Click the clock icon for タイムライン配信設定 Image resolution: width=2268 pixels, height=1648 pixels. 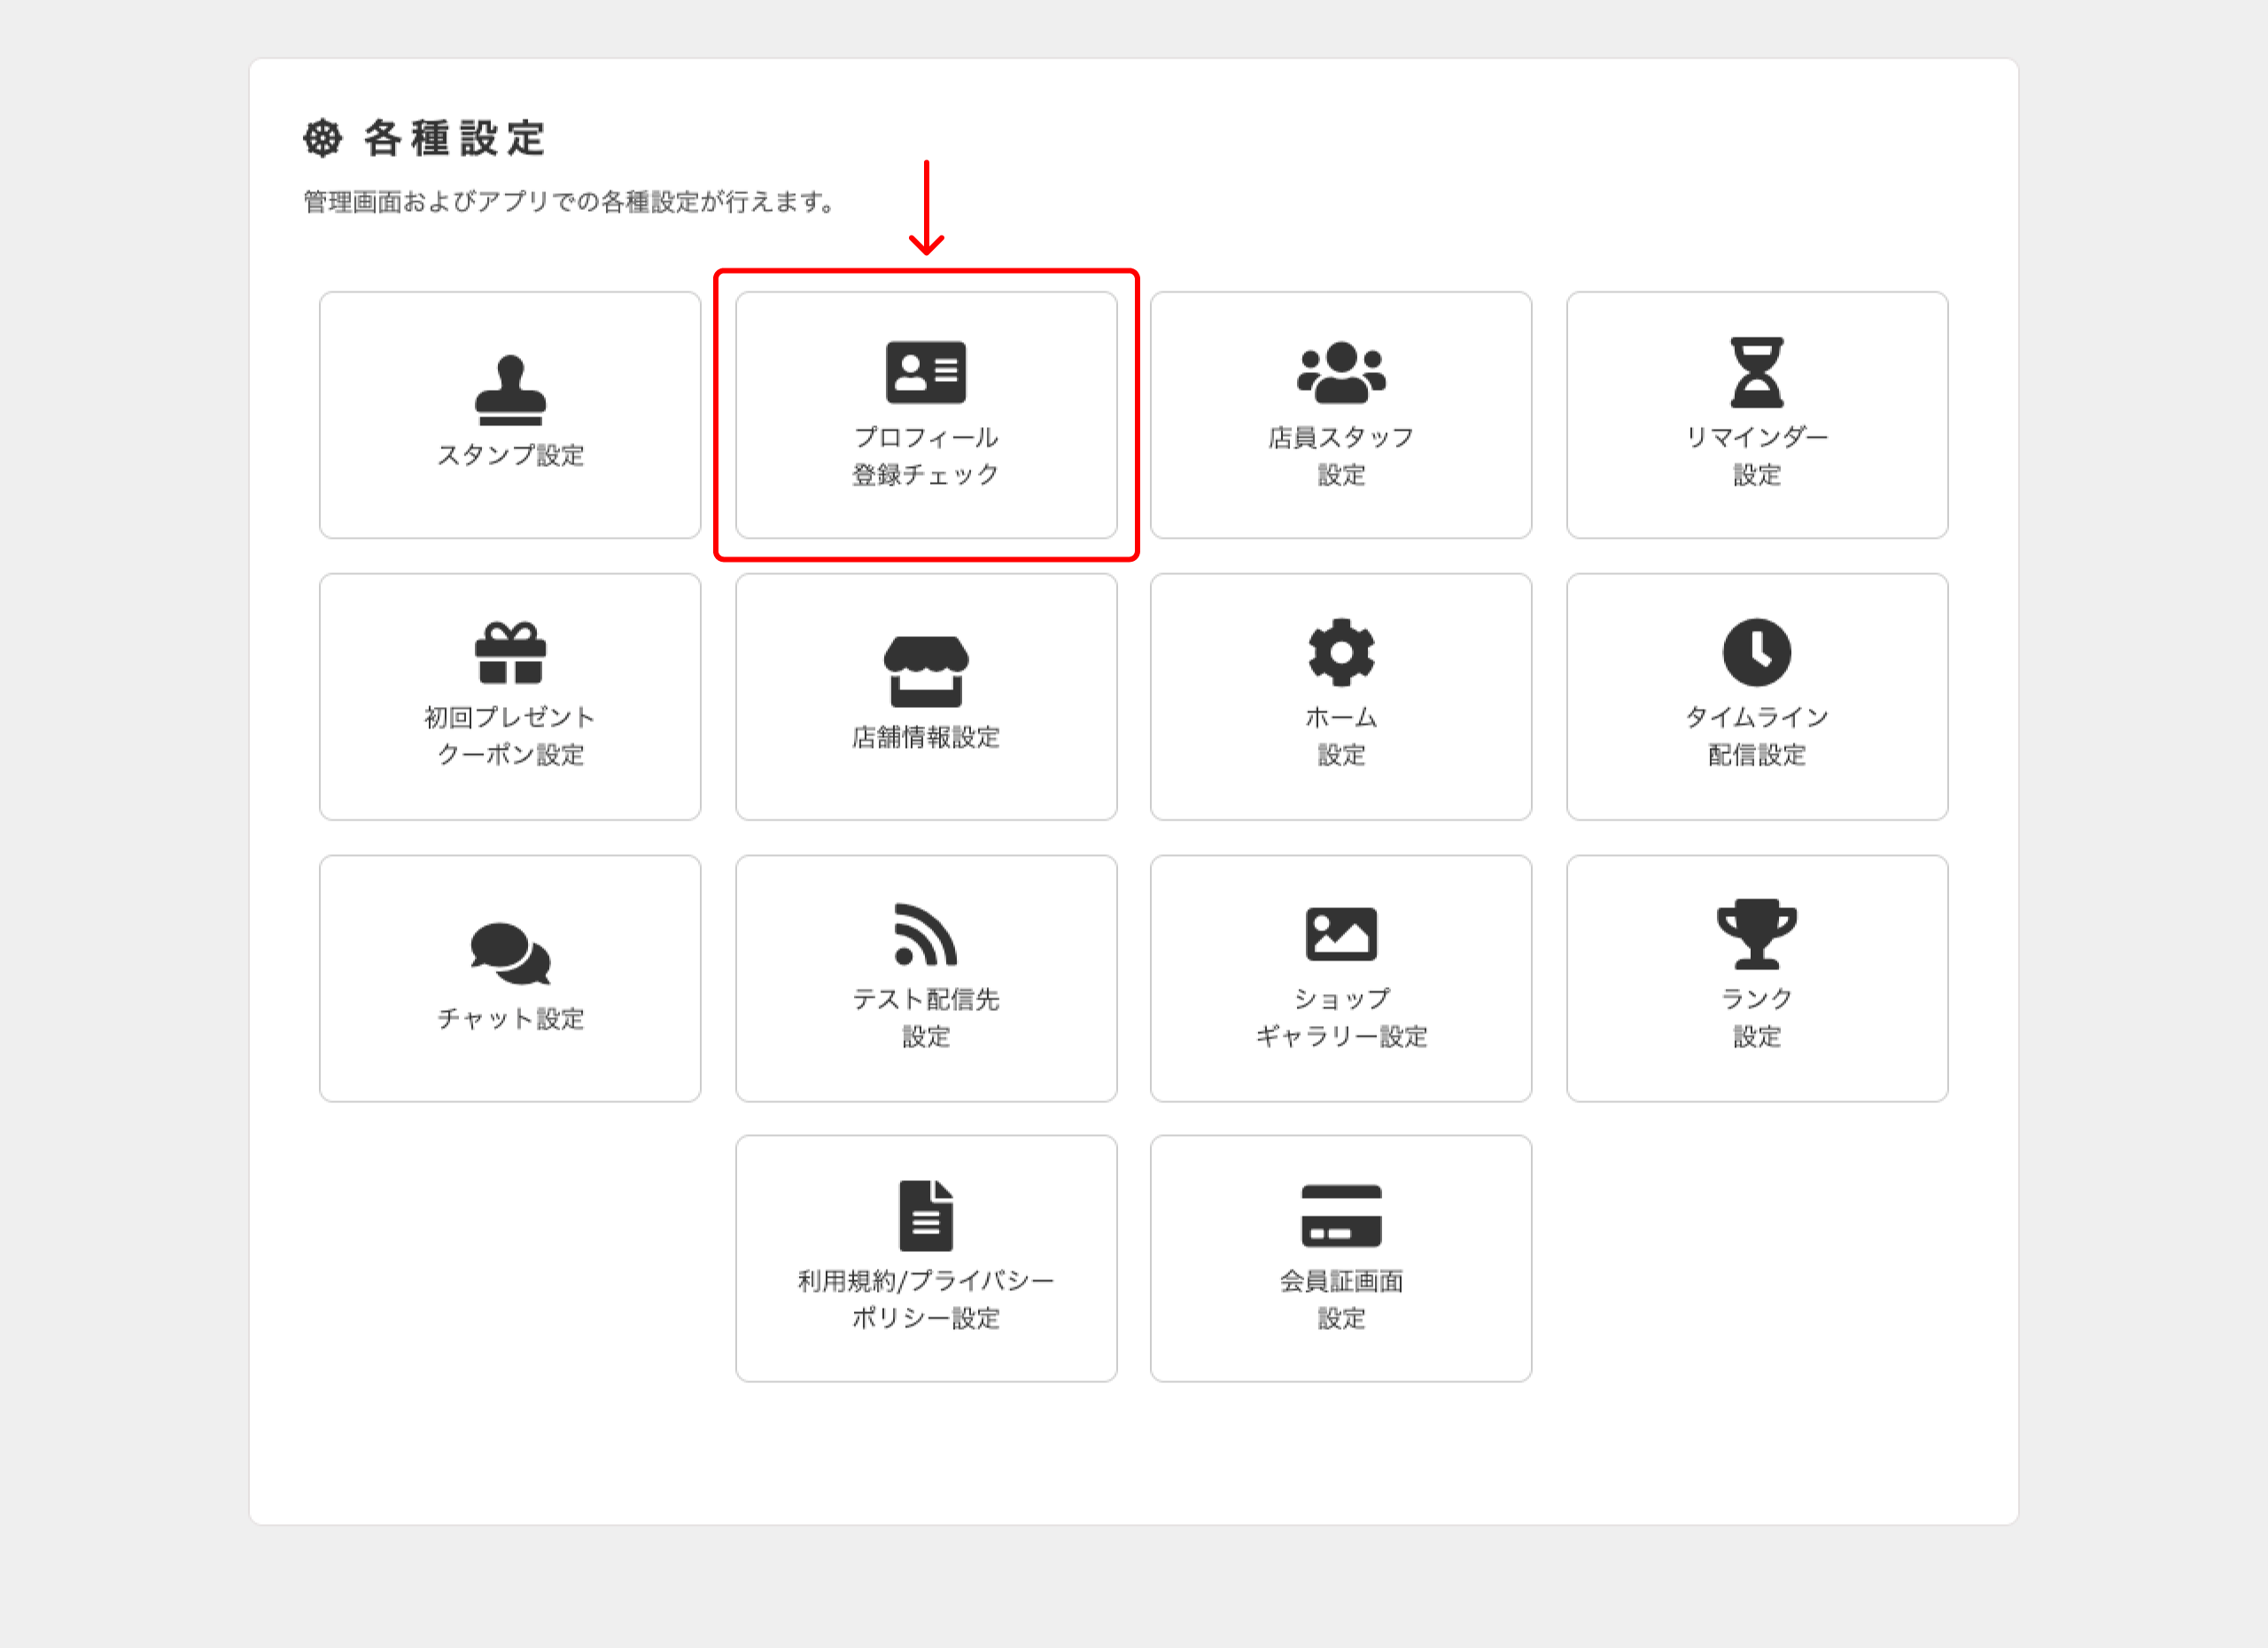point(1757,653)
